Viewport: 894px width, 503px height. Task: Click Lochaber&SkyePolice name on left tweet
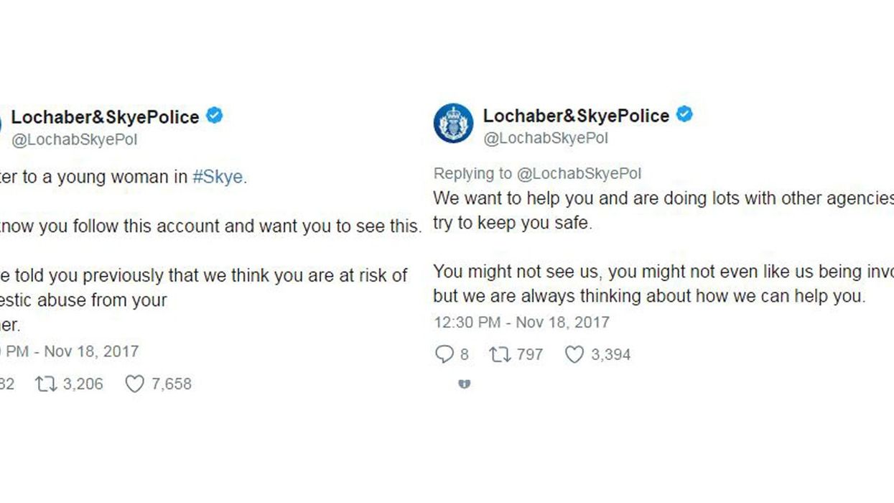[x=105, y=116]
